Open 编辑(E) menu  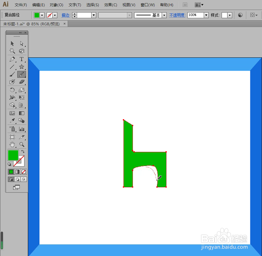pyautogui.click(x=39, y=5)
